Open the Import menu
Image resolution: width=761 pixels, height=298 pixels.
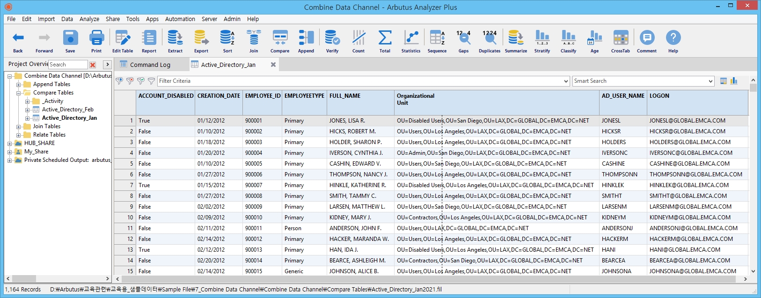coord(46,19)
